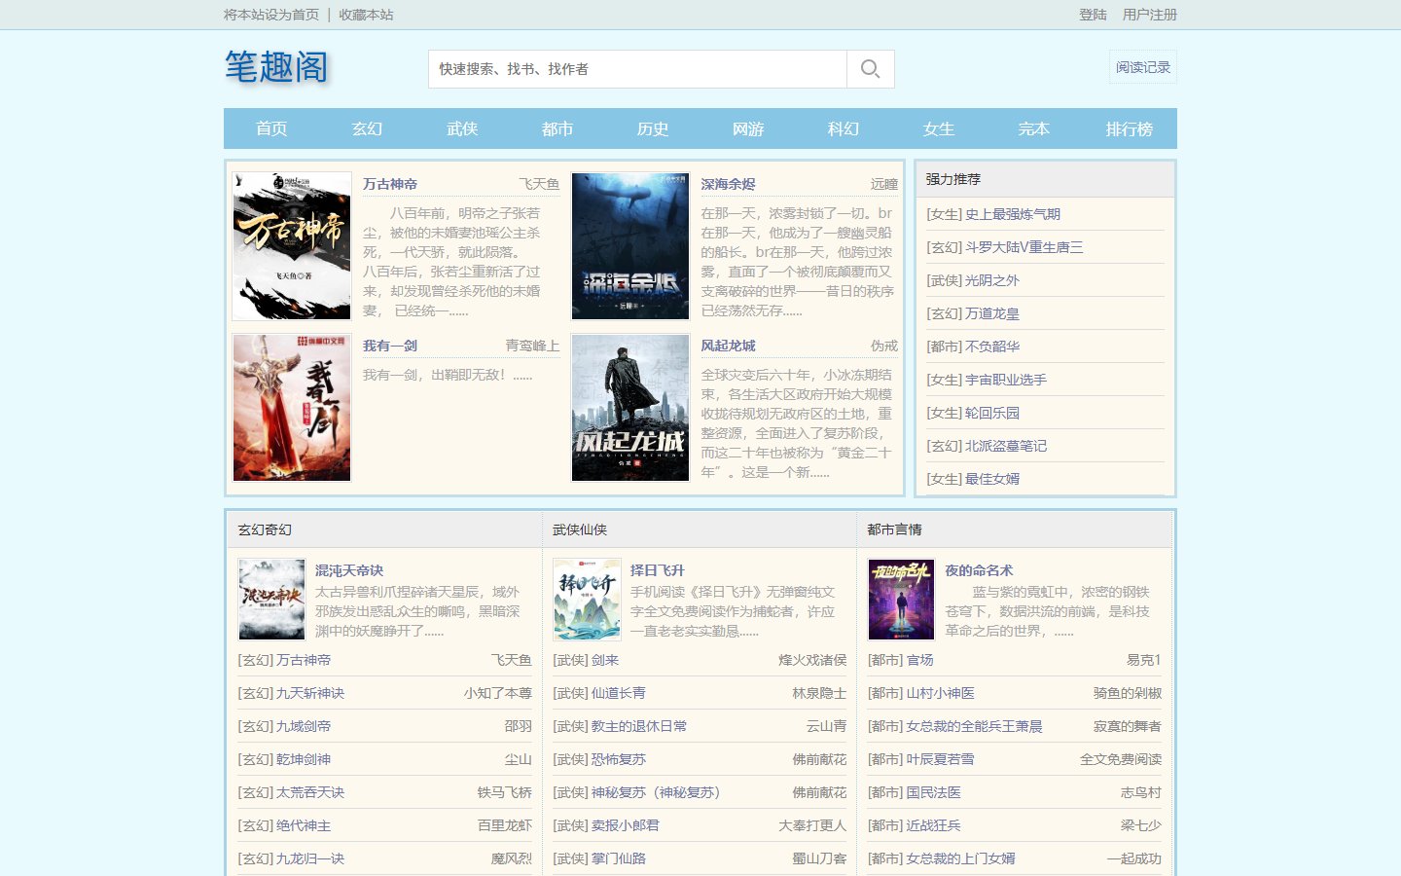Open the 网游 category tab
The width and height of the screenshot is (1401, 876).
[748, 128]
